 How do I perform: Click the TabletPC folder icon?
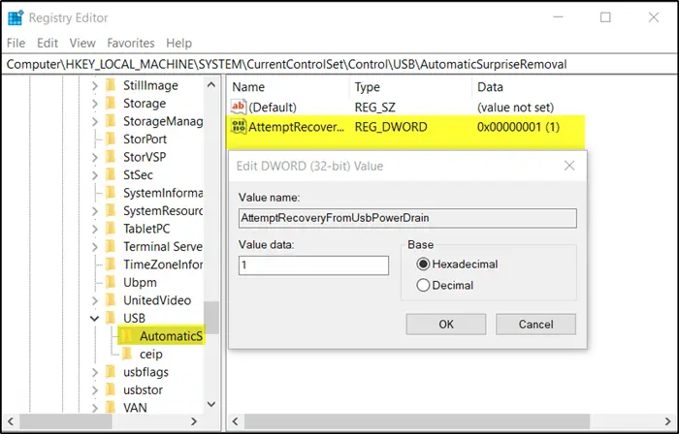(111, 229)
